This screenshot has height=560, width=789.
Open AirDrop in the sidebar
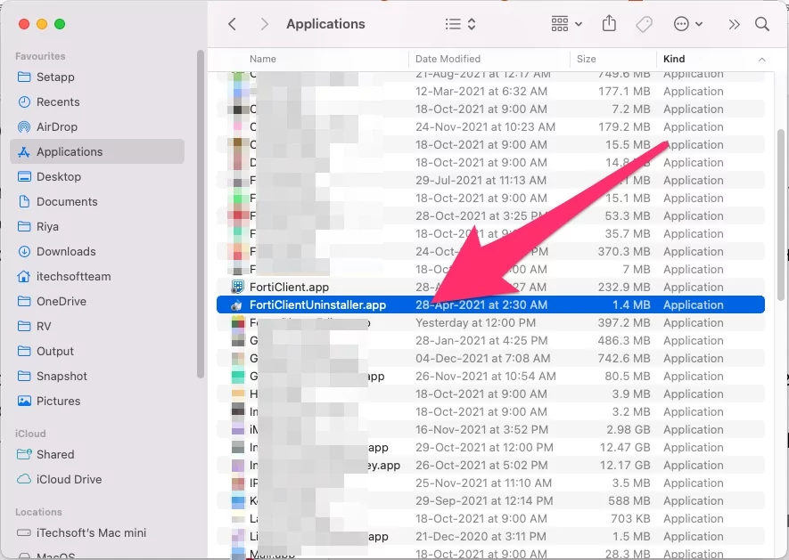tap(97, 126)
